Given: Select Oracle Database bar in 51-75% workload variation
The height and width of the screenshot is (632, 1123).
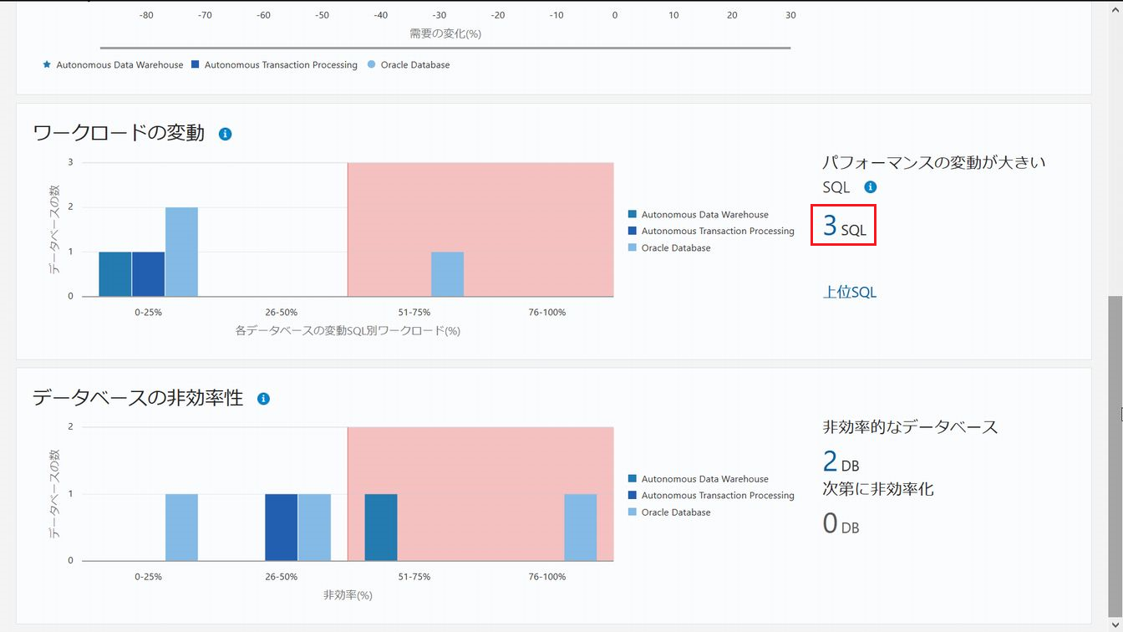Looking at the screenshot, I should tap(447, 274).
